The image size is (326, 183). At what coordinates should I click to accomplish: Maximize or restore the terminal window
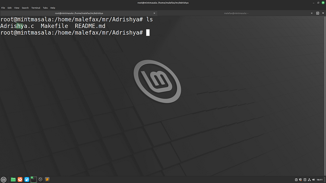[x=318, y=3]
